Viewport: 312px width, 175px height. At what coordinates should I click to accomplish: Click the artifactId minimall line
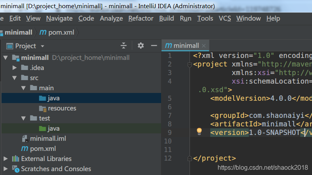261,124
